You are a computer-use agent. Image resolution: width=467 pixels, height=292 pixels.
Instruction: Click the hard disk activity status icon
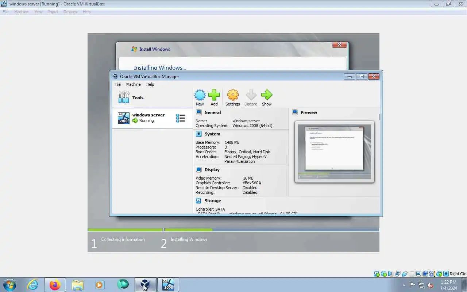click(377, 274)
